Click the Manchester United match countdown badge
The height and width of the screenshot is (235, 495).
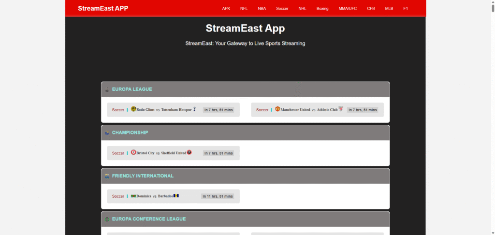click(363, 110)
